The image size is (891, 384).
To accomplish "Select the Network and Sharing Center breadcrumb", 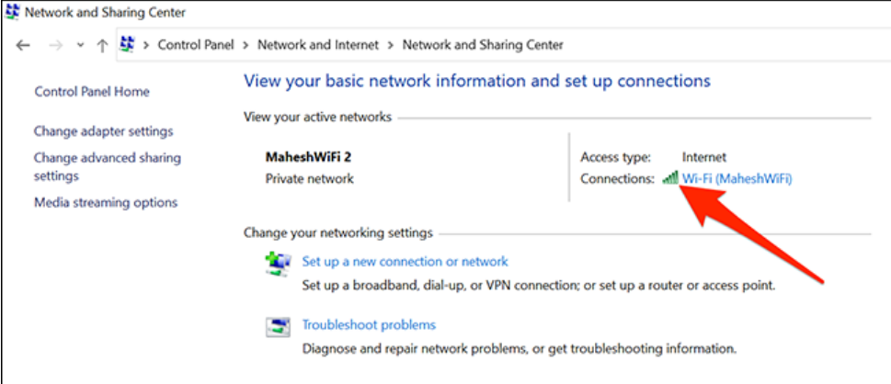I will [x=483, y=45].
